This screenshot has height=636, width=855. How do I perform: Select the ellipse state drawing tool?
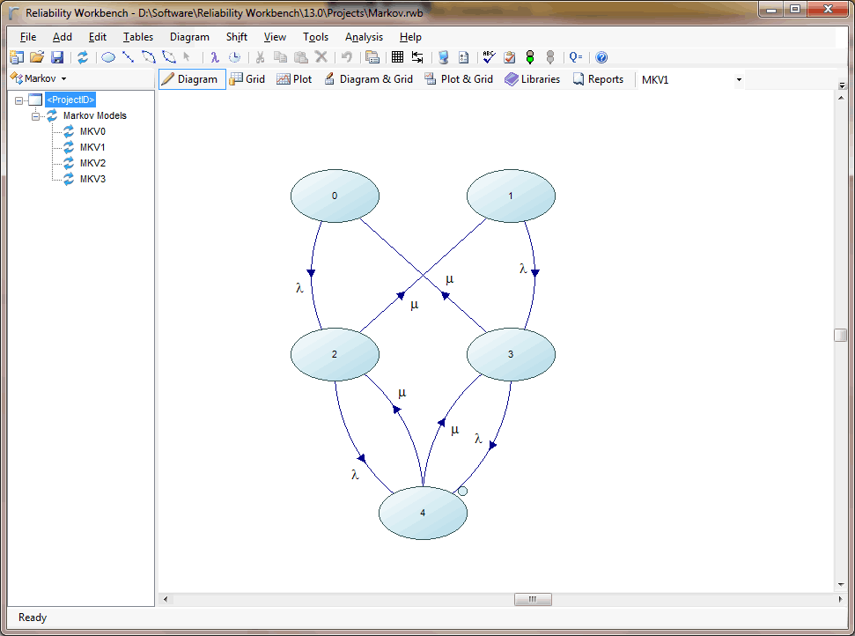click(107, 57)
